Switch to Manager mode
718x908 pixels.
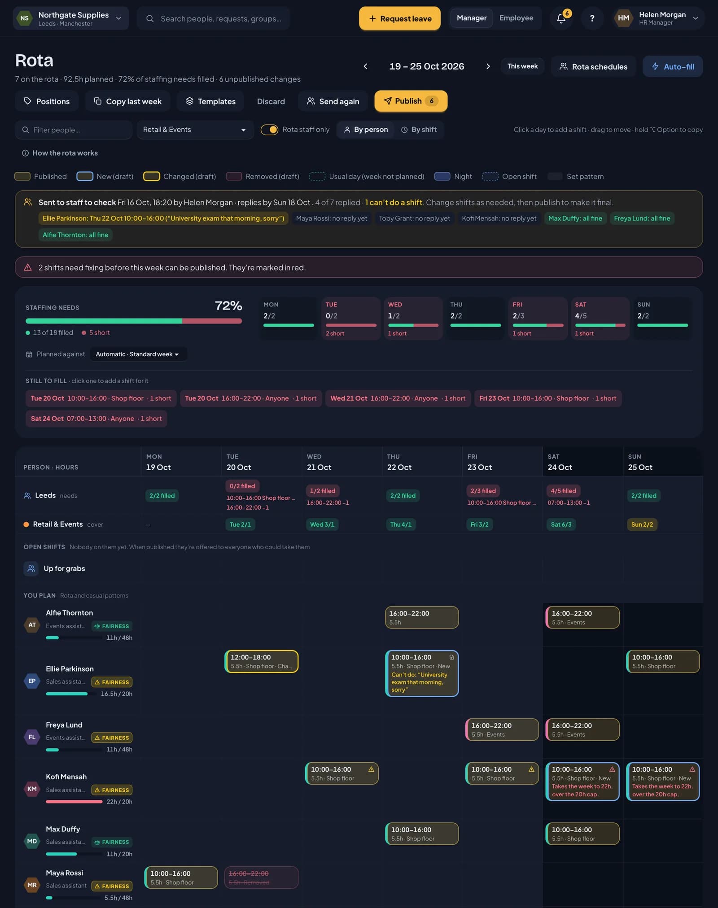[x=472, y=18]
